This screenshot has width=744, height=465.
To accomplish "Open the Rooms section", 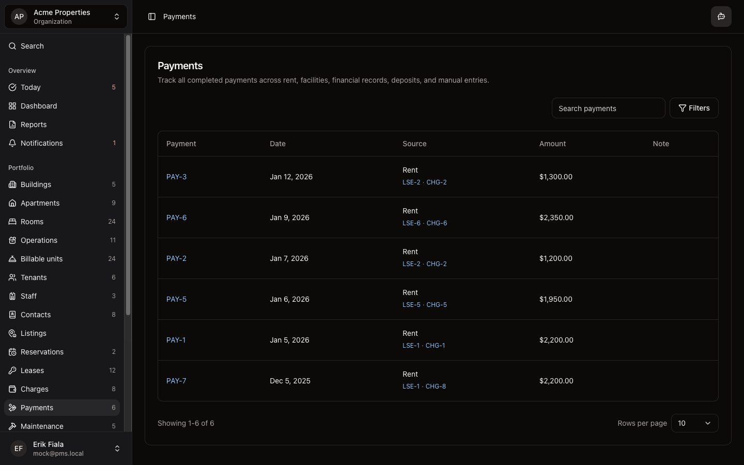I will [32, 222].
